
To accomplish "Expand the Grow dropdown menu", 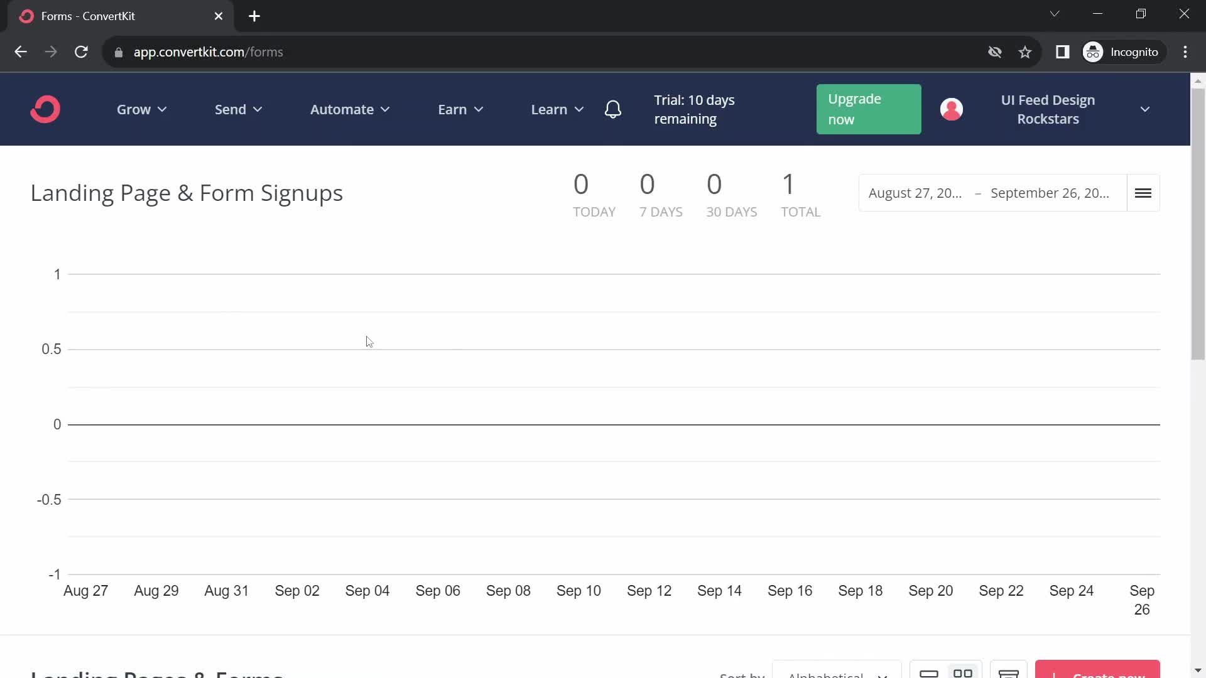I will click(x=141, y=109).
